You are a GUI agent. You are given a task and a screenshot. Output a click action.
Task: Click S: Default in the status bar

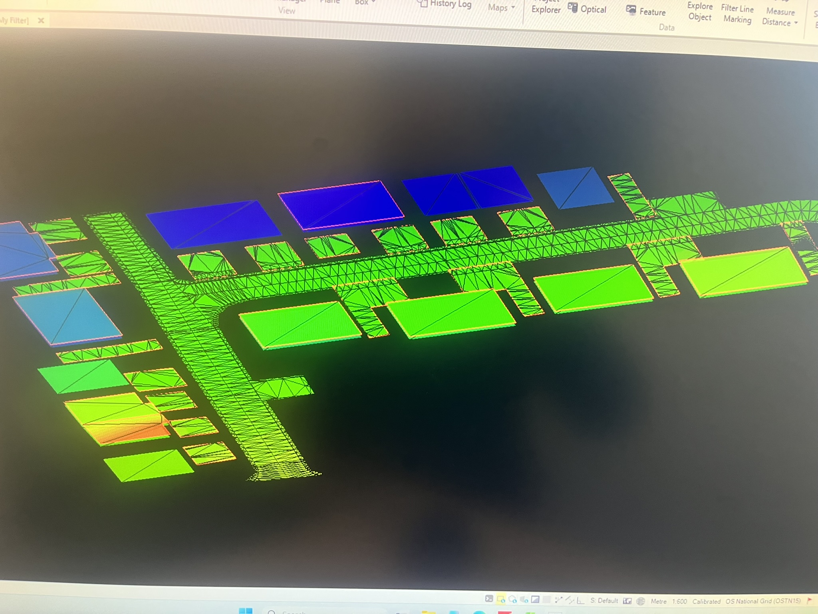(604, 600)
